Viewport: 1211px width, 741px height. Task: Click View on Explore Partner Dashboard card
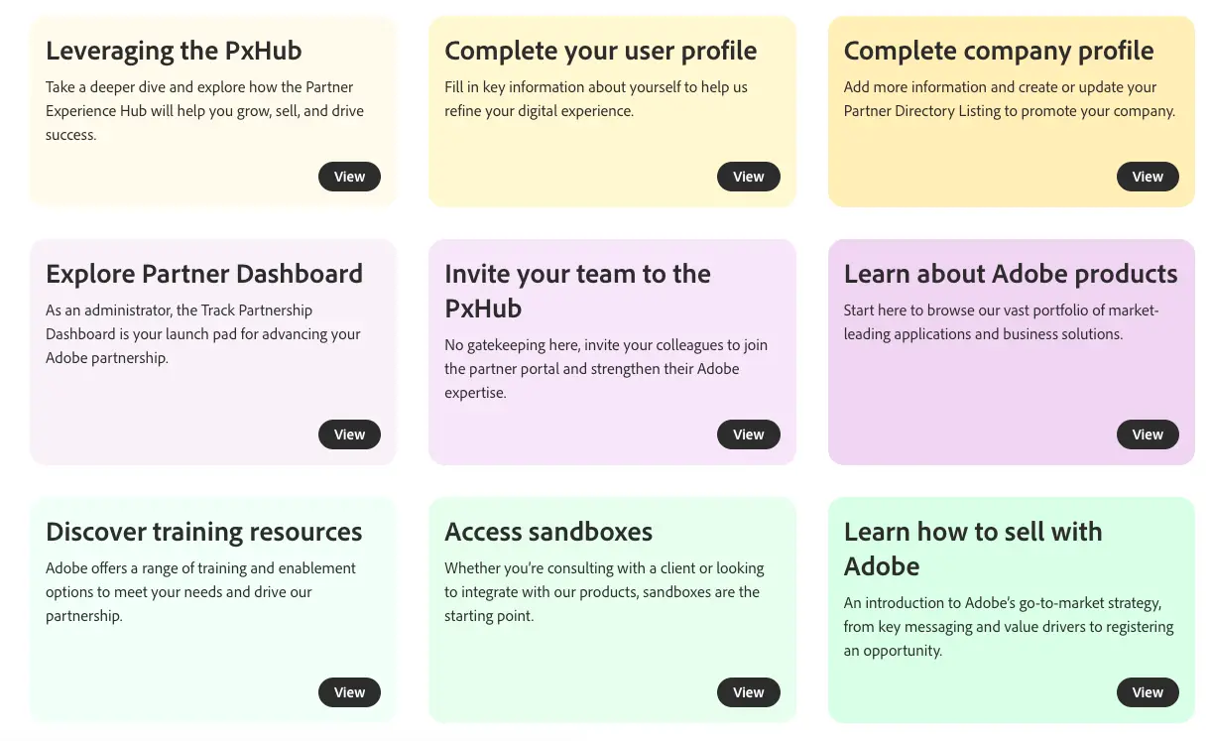click(x=349, y=434)
